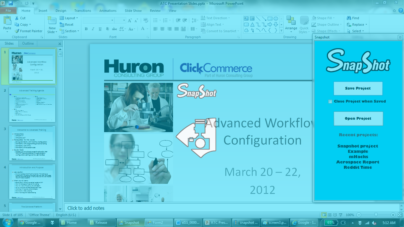Open the File tab
This screenshot has height=227, width=404.
click(8, 11)
